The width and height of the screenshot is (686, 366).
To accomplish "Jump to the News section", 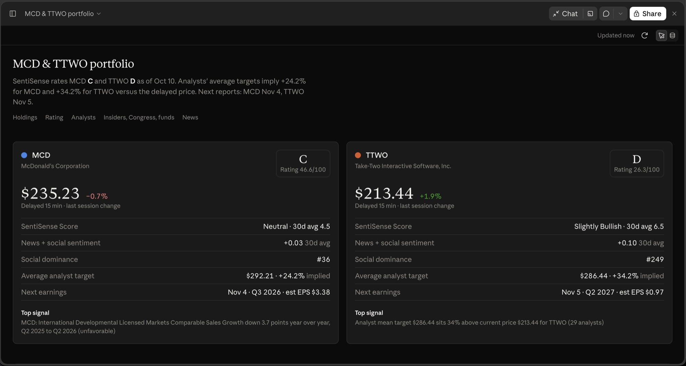I will pyautogui.click(x=190, y=117).
